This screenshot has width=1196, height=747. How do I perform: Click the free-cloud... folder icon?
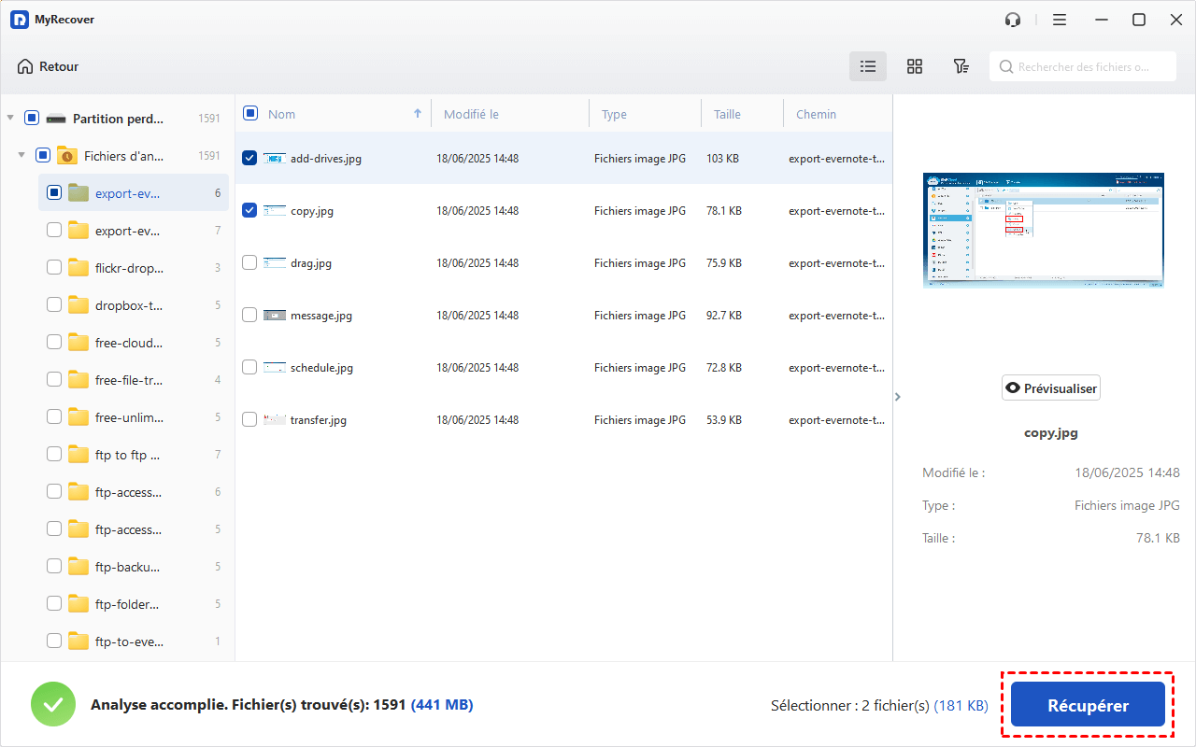(x=78, y=342)
